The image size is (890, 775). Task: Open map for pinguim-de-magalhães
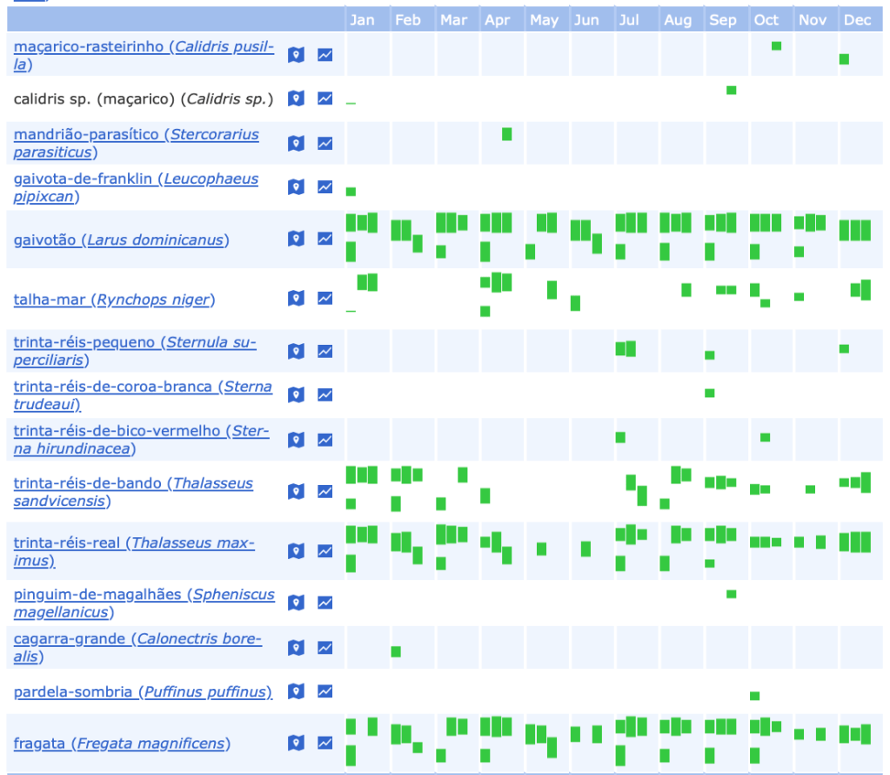[296, 603]
